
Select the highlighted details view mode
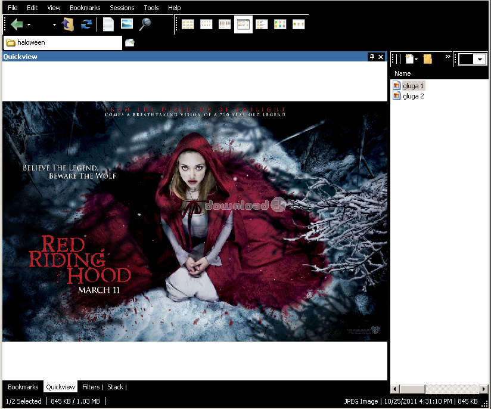(243, 24)
